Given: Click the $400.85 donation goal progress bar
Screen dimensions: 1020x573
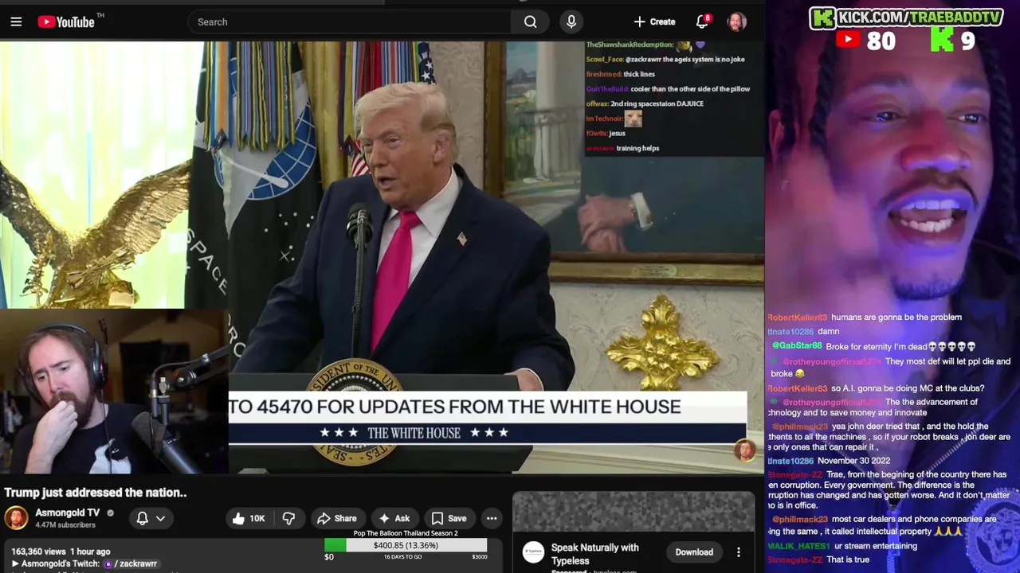Looking at the screenshot, I should tap(406, 545).
